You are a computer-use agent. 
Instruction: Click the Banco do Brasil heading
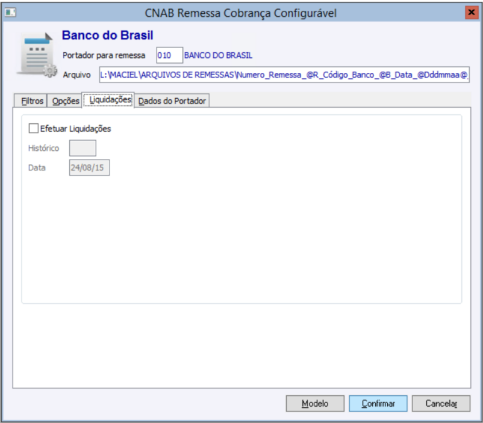(108, 35)
